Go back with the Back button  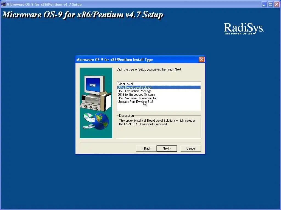tap(146, 148)
